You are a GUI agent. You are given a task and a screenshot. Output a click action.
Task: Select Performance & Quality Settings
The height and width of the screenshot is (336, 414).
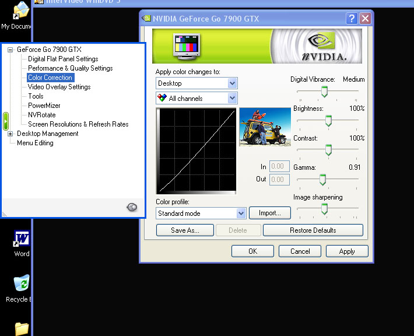tap(71, 68)
